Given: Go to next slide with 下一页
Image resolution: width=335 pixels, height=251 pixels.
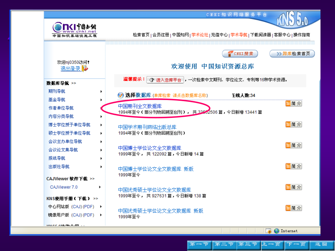Looking at the screenshot, I should point(297,245).
